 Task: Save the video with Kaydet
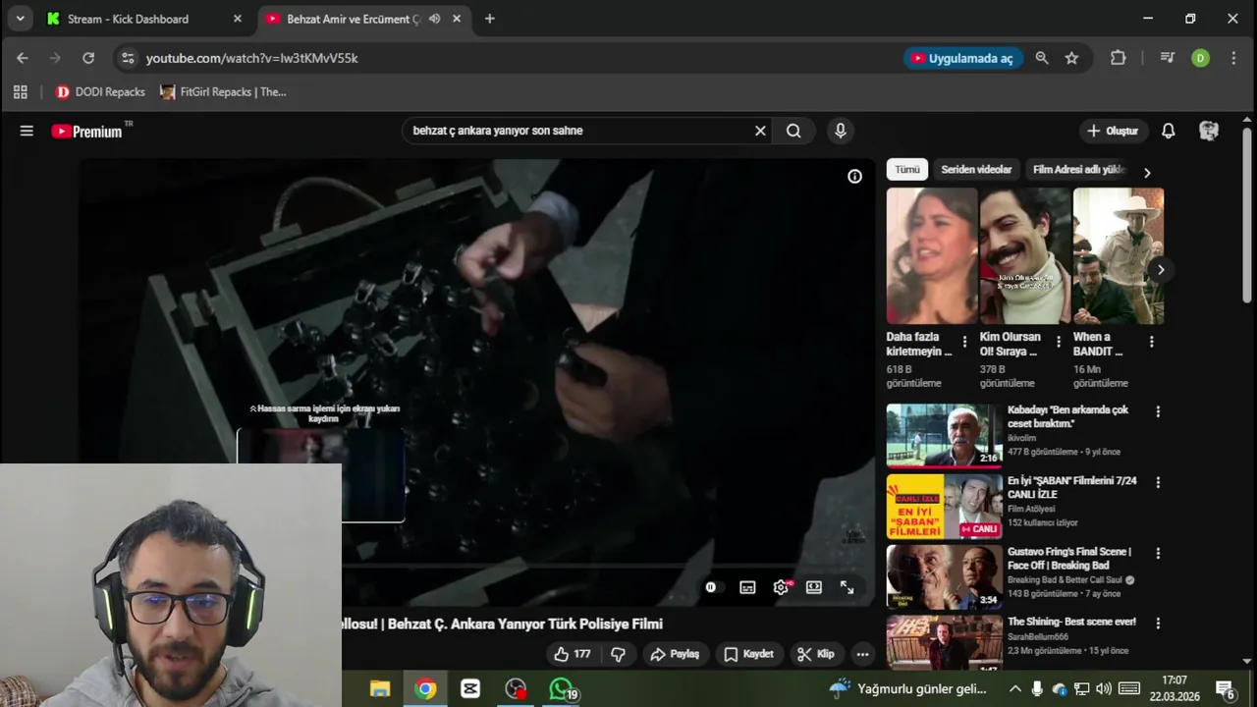[x=749, y=654]
